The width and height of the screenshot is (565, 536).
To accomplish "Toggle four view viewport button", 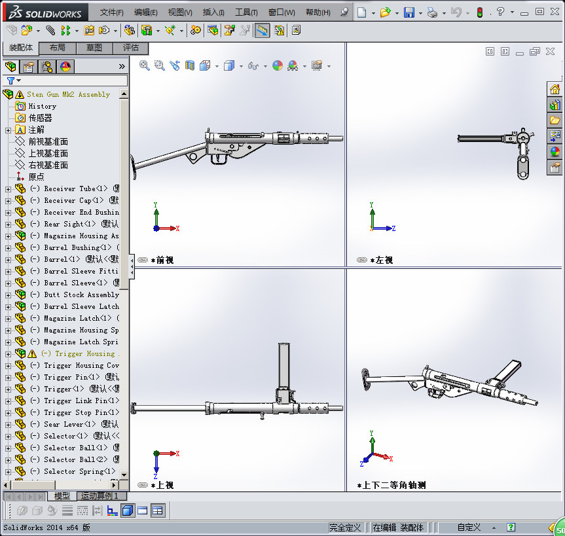I will pos(158,510).
